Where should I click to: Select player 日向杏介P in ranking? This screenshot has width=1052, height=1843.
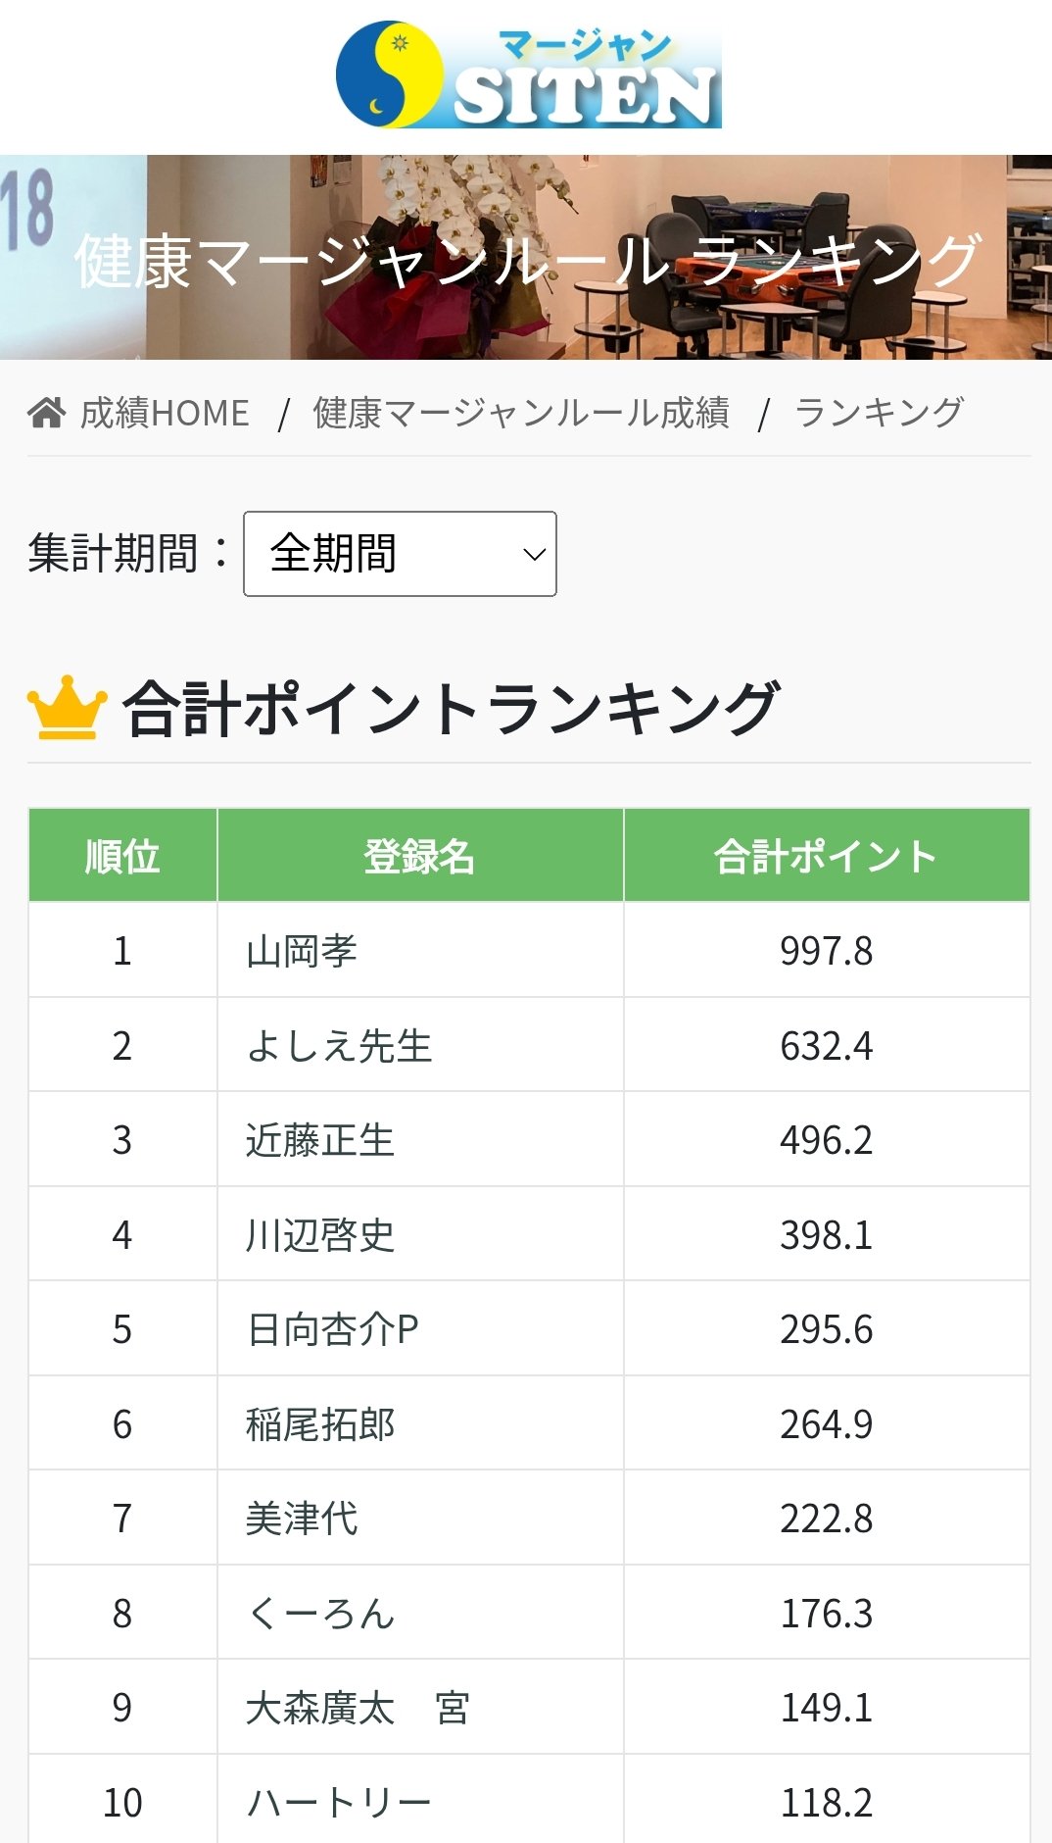pos(332,1329)
